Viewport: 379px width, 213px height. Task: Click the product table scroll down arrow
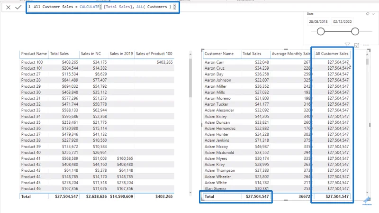(190, 193)
